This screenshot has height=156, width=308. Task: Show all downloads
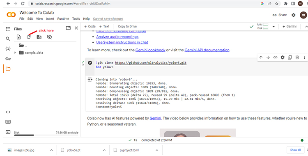point(295,150)
